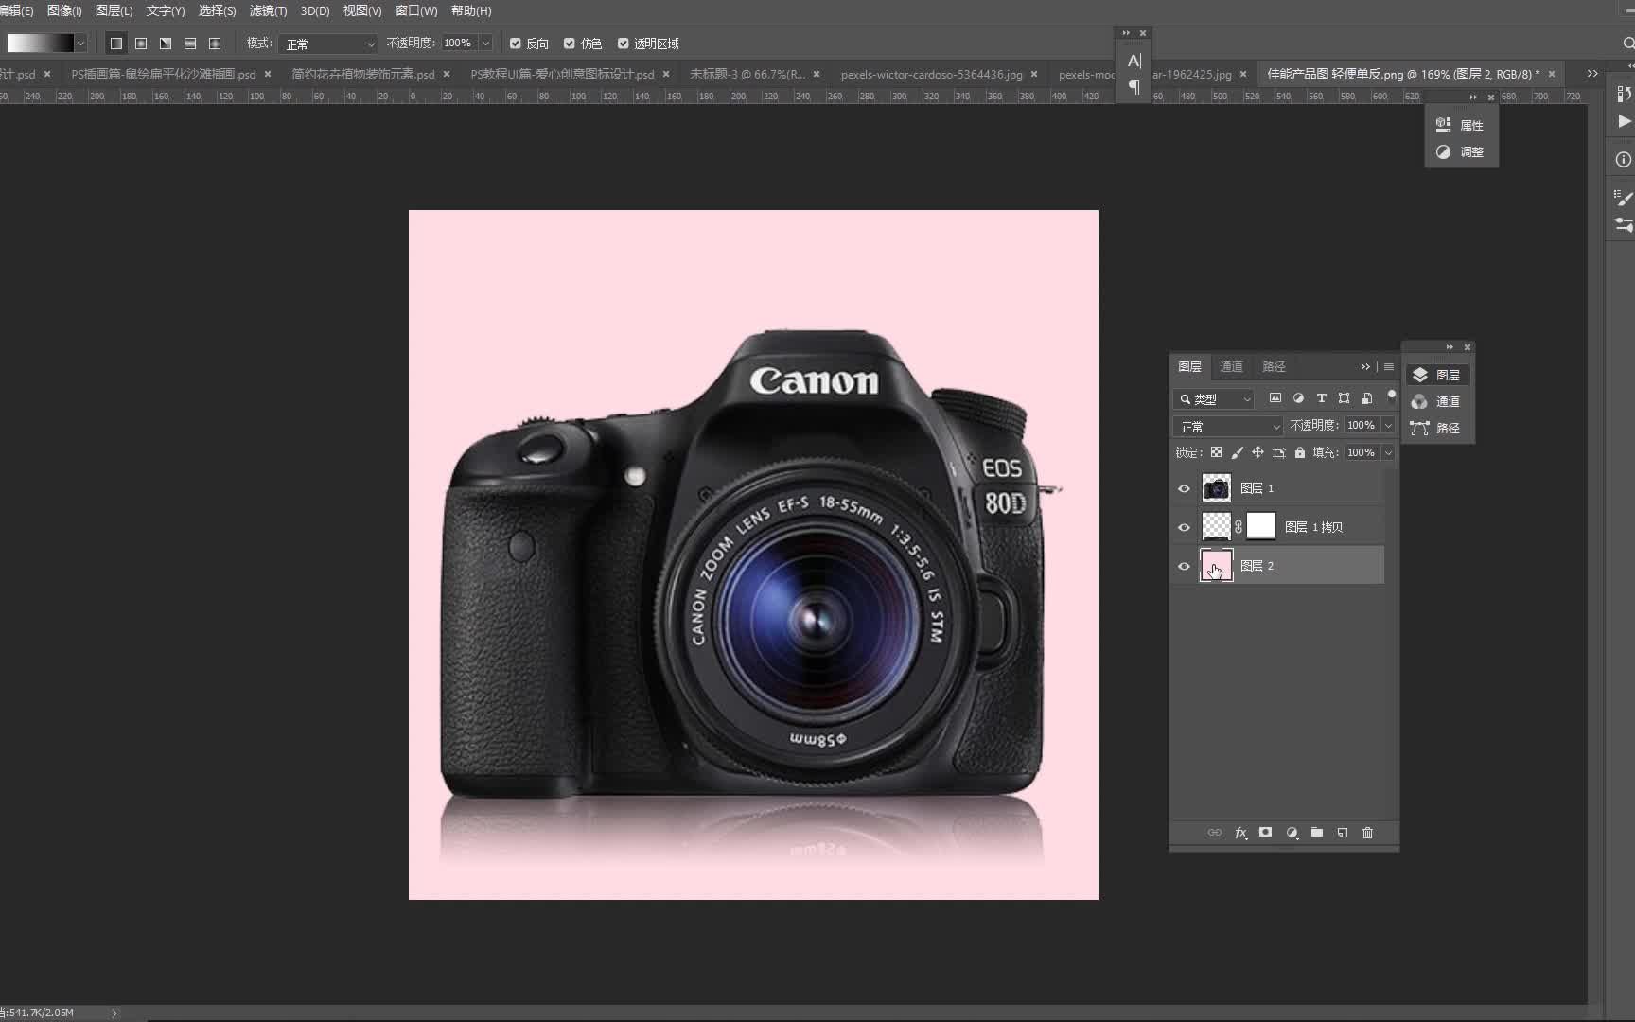Click the mask link chain on 图层 1 拷贝

click(x=1239, y=526)
